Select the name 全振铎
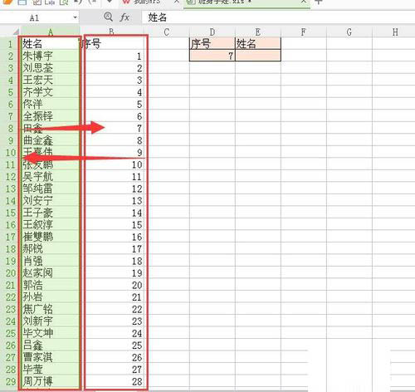 [x=37, y=116]
